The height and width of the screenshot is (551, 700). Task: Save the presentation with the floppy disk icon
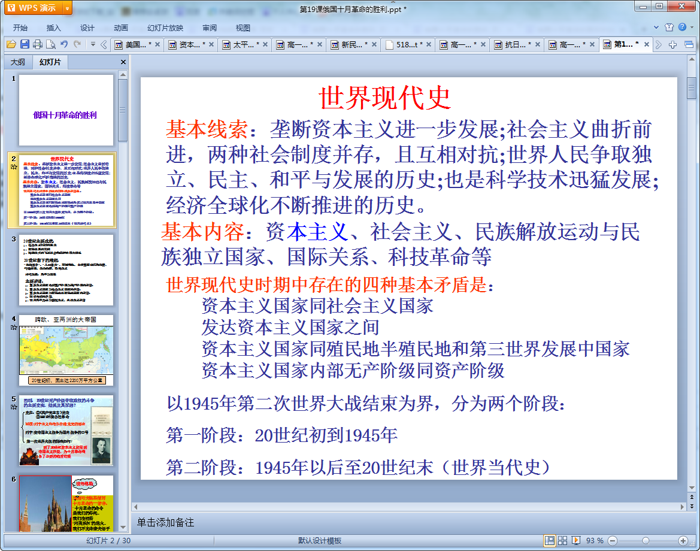(x=25, y=44)
